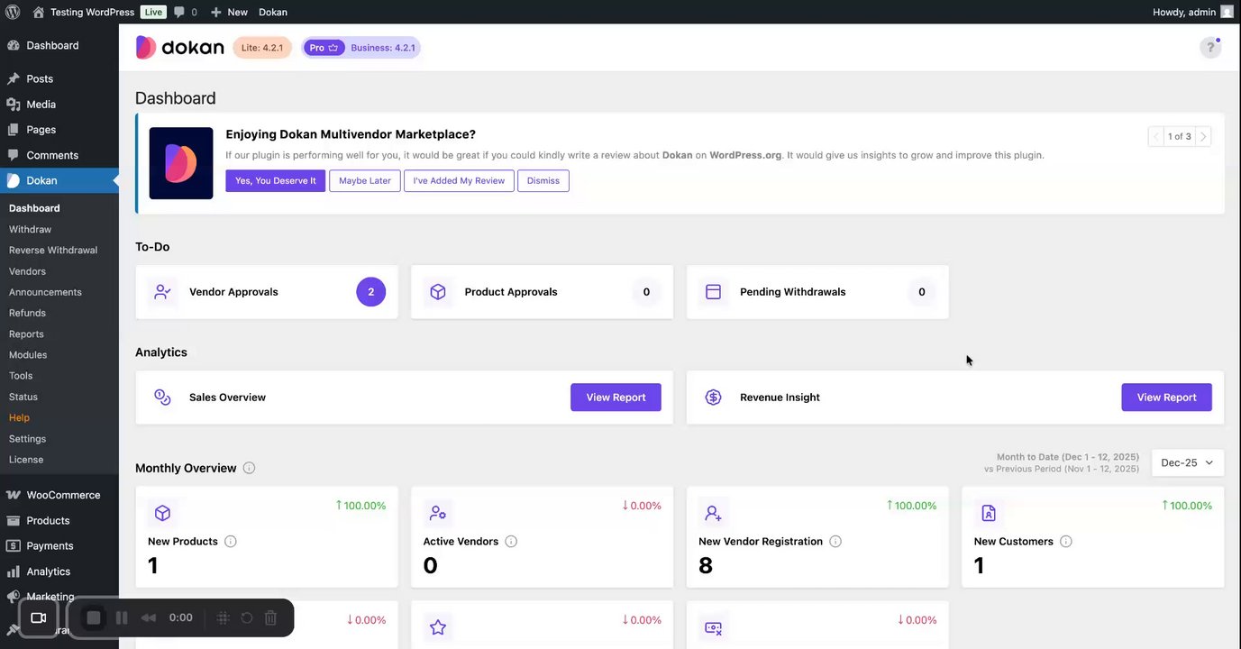1241x649 pixels.
Task: Stop the screen recording
Action: 93,617
